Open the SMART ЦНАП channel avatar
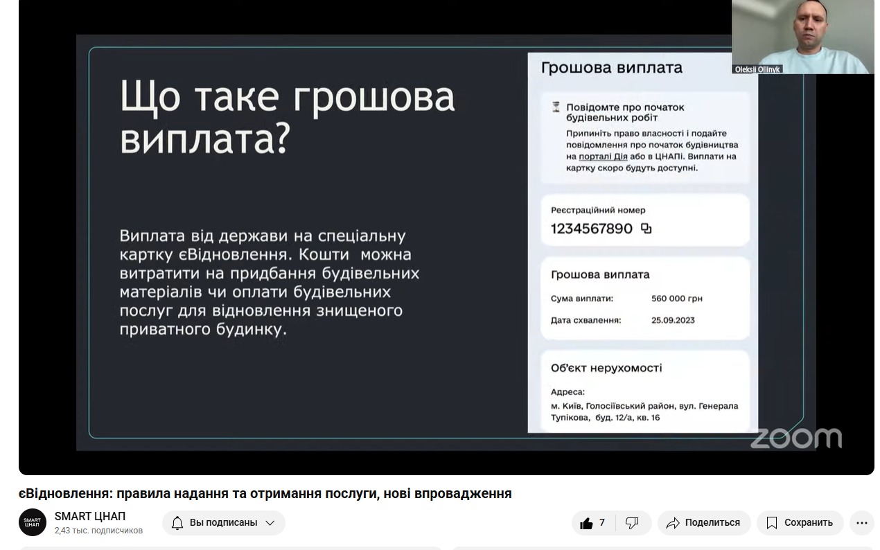 (33, 523)
